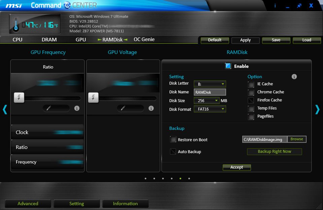Click the Load profile button

(x=307, y=40)
